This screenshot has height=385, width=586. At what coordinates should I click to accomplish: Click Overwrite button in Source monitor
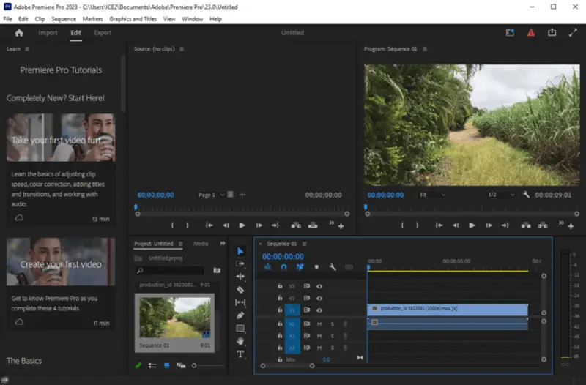click(x=313, y=225)
